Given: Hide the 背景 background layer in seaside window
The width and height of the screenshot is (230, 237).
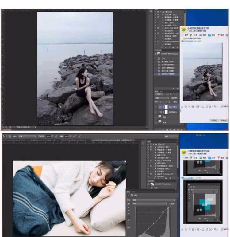Looking at the screenshot, I should click(x=156, y=122).
